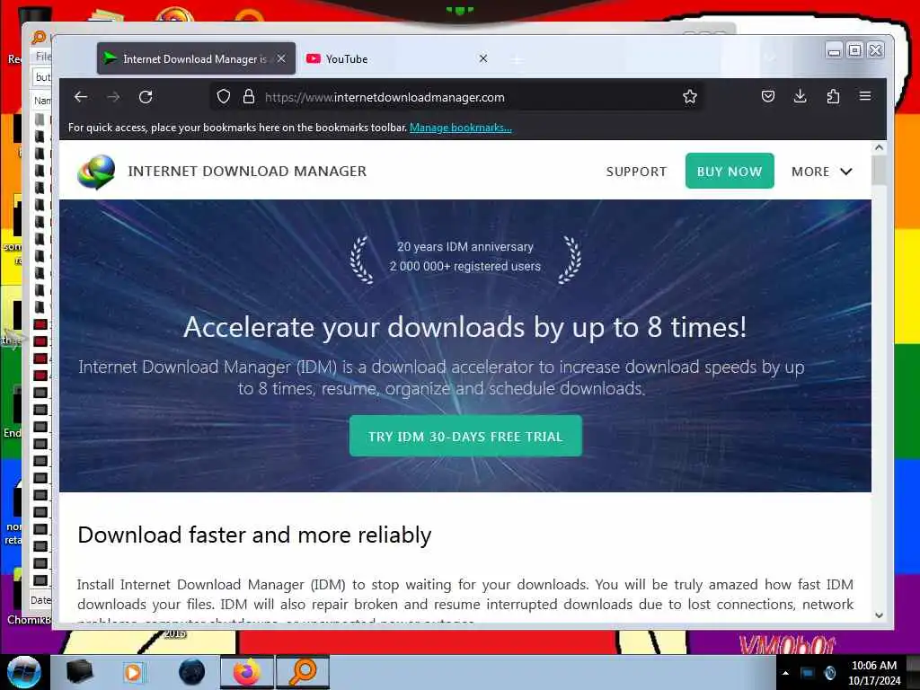The image size is (920, 690).
Task: Open a new tab with plus button
Action: pos(517,60)
